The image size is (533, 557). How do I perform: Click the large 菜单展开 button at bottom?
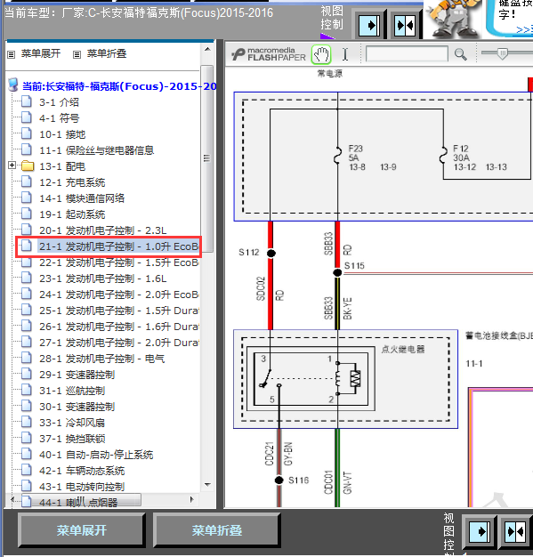(x=82, y=530)
